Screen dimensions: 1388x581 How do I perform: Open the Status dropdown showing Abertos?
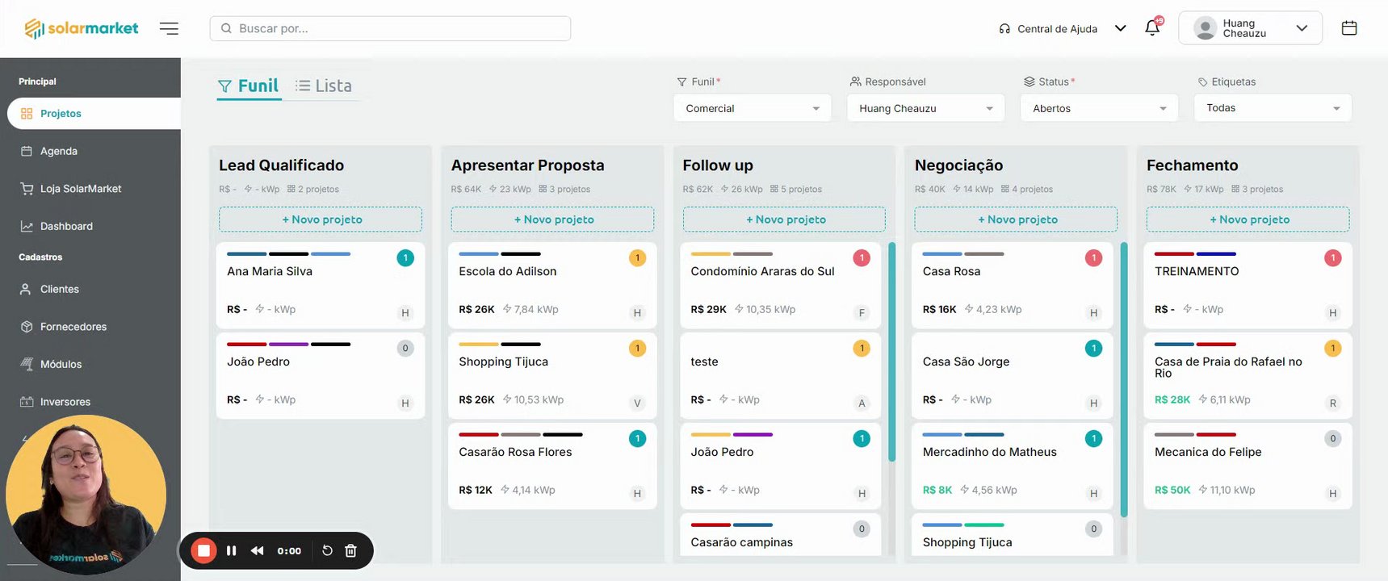[x=1099, y=108]
